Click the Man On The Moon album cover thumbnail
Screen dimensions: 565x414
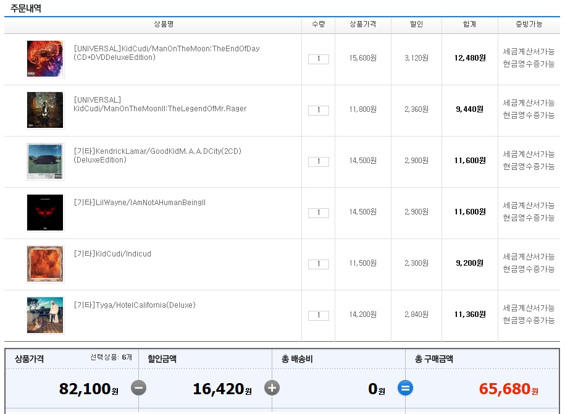coord(45,59)
